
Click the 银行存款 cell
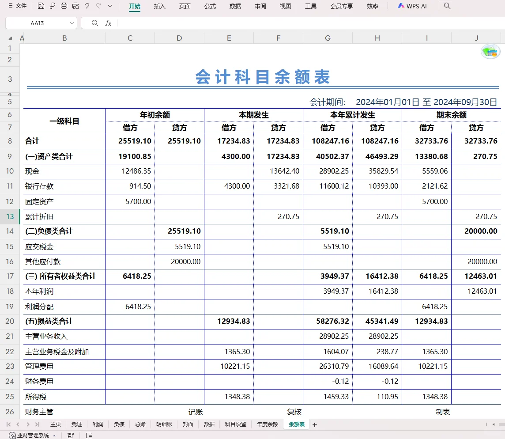64,186
